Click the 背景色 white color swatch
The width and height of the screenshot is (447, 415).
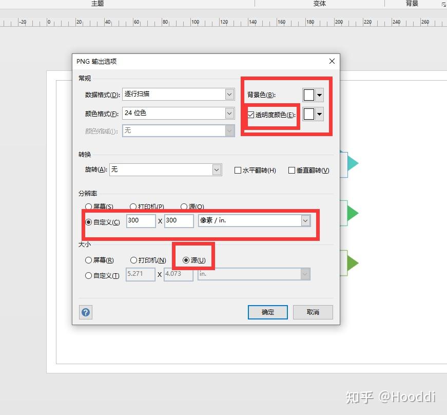coord(309,95)
